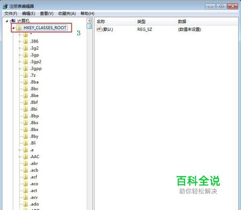
Task: Click the folder icon beside .8ba
Action: point(26,82)
